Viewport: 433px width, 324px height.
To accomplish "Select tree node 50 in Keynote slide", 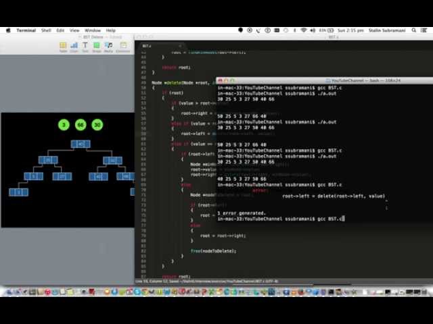I will point(112,160).
